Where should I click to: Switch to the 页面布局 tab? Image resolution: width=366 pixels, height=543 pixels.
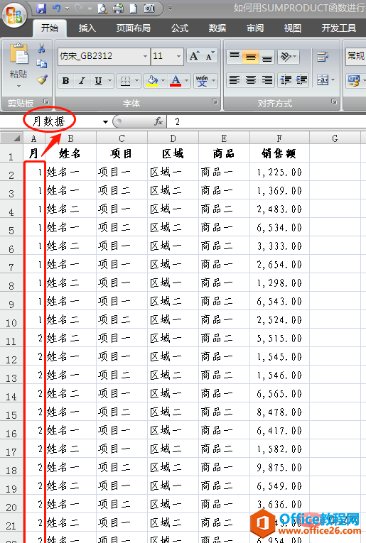(134, 28)
